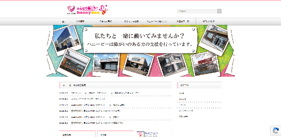Open the お問い合わせ navigation item

209,22
